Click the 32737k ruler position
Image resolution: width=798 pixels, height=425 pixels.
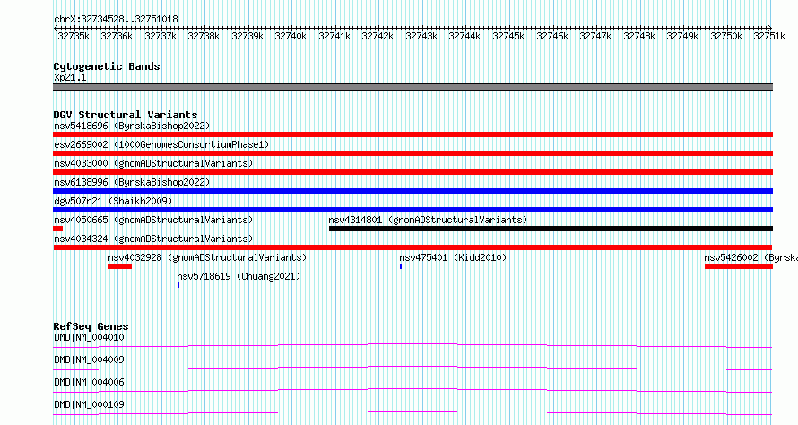[160, 36]
